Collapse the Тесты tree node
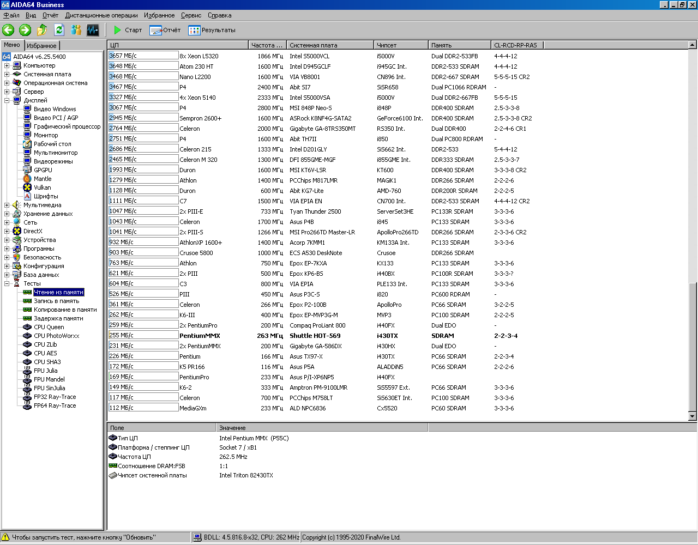This screenshot has width=698, height=545. pos(7,283)
